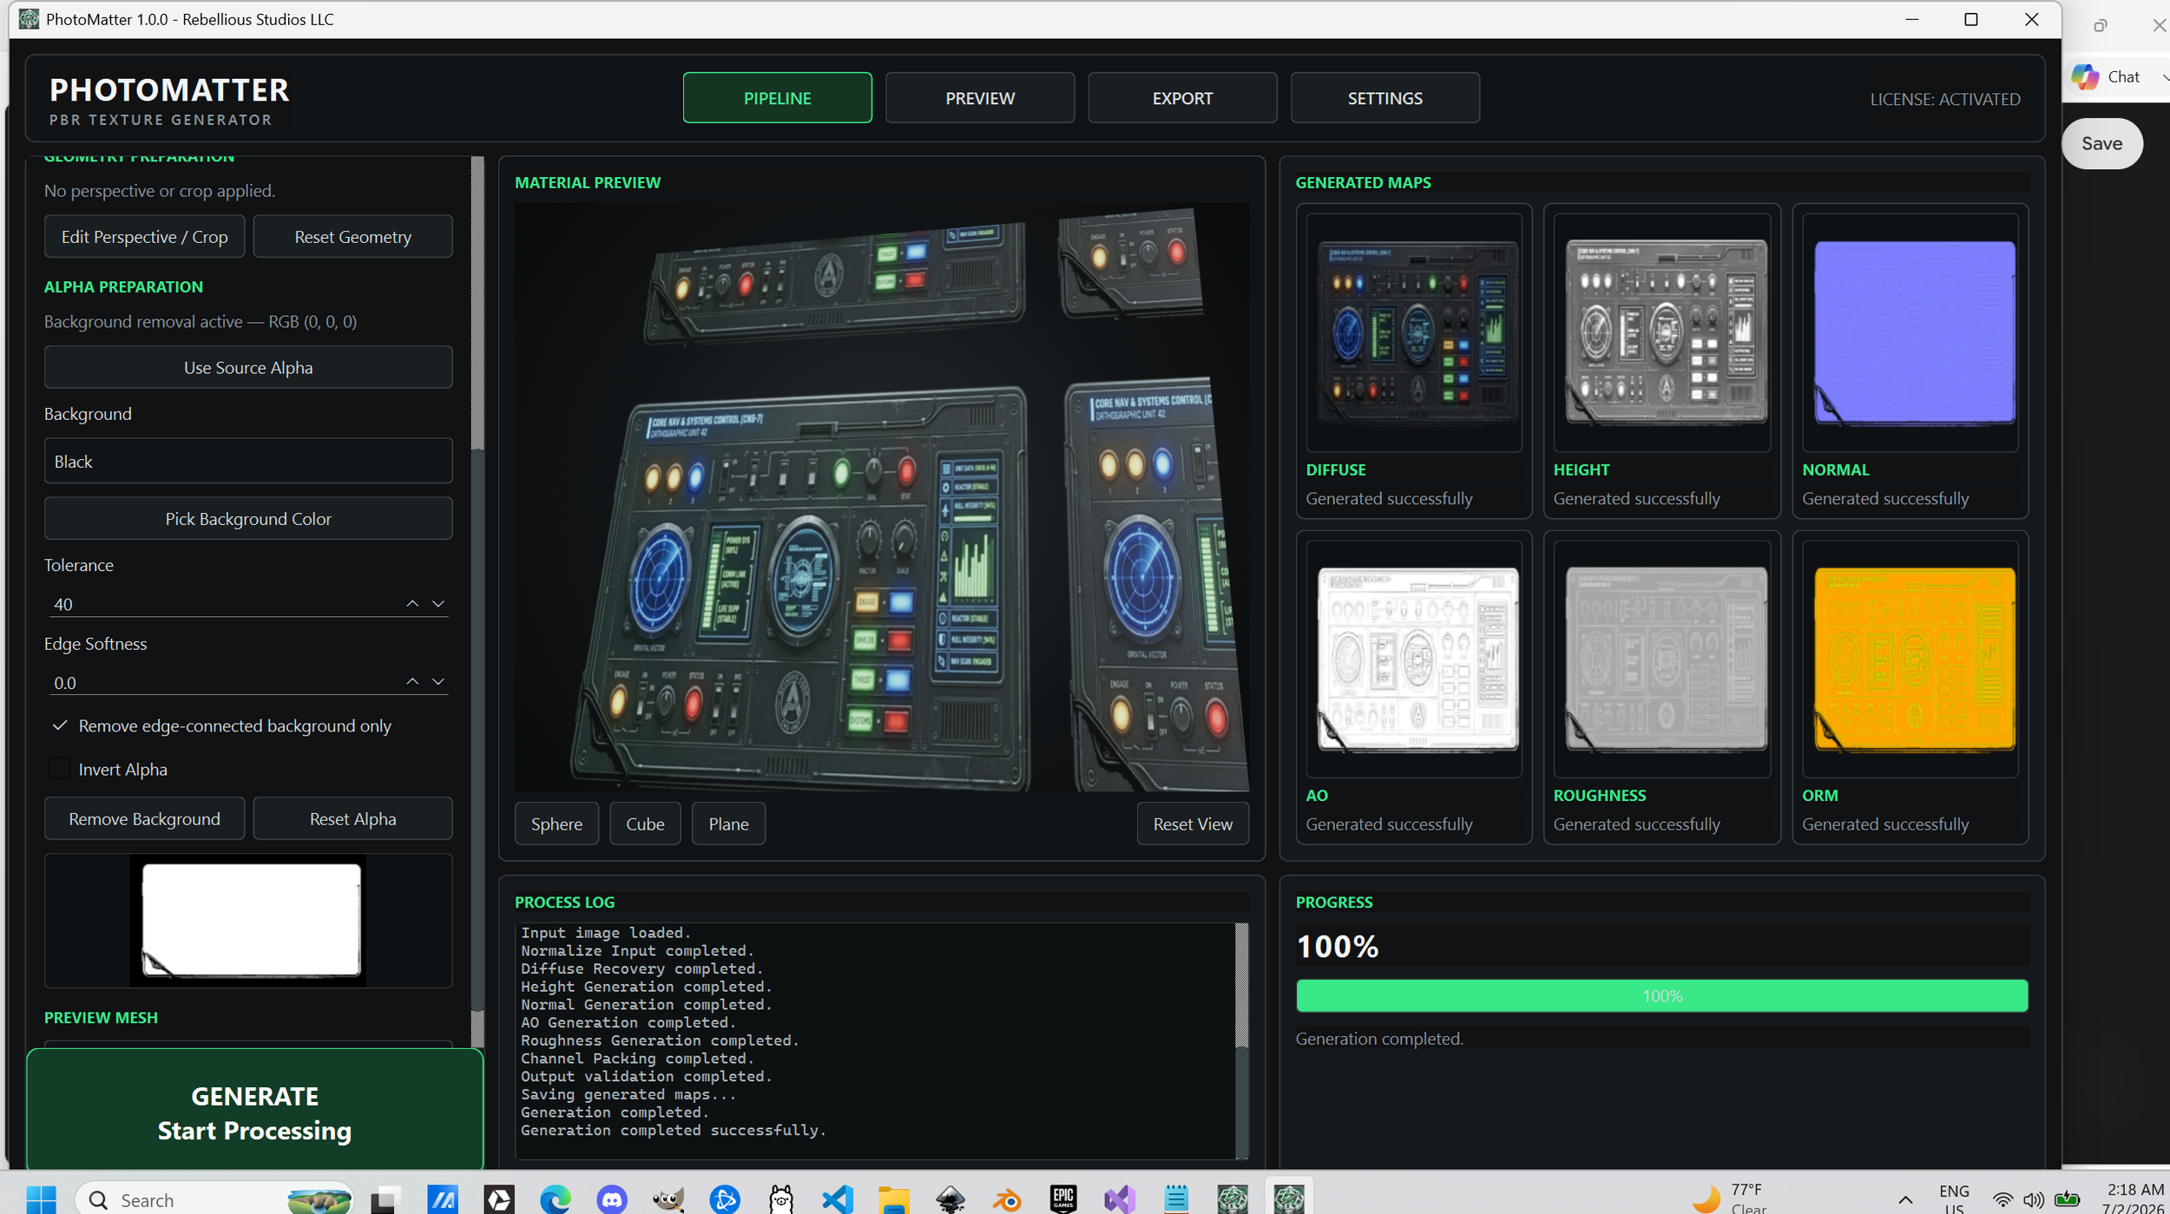Open Visual Studio Code from taskbar
Image resolution: width=2170 pixels, height=1214 pixels.
pyautogui.click(x=838, y=1199)
